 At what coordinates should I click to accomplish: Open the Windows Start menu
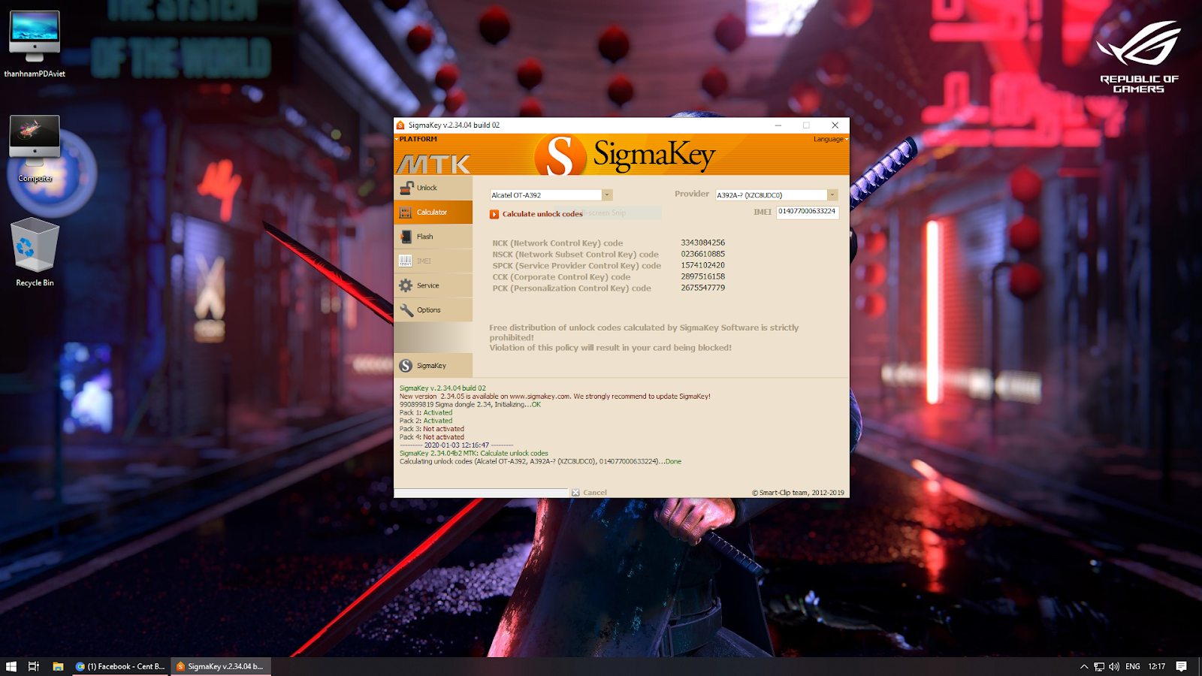pyautogui.click(x=11, y=666)
